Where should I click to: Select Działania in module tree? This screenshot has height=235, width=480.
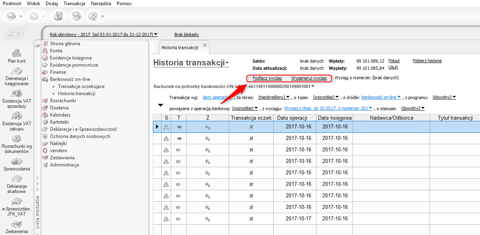click(x=59, y=108)
